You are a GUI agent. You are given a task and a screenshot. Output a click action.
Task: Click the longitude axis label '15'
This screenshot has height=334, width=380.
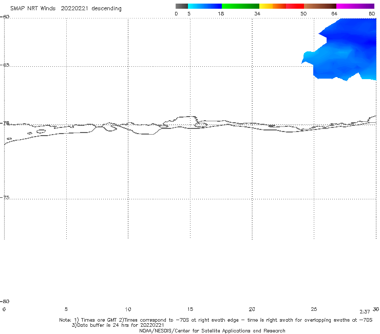point(190,309)
